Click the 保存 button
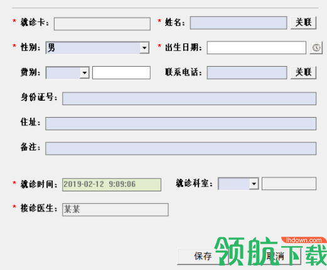327x270 pixels. (x=203, y=256)
